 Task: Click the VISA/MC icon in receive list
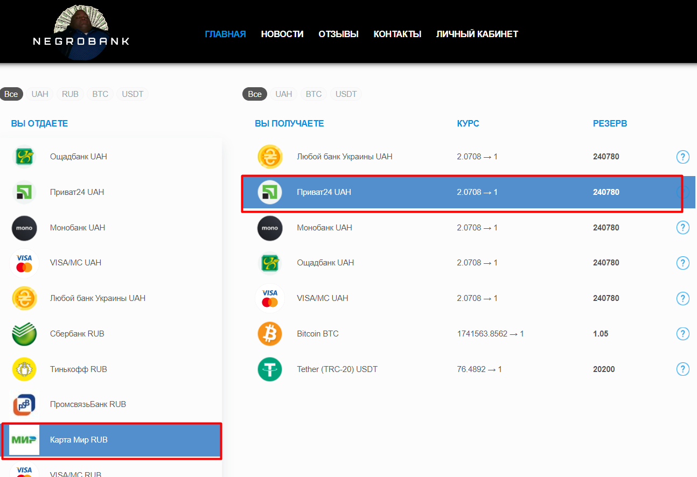click(270, 298)
